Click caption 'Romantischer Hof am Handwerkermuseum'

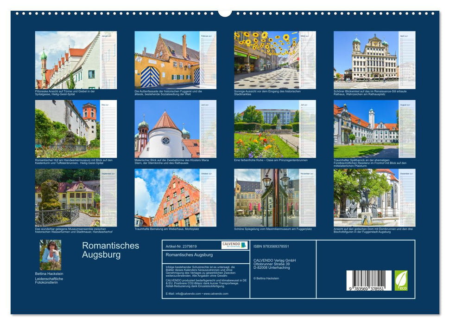click(x=74, y=162)
